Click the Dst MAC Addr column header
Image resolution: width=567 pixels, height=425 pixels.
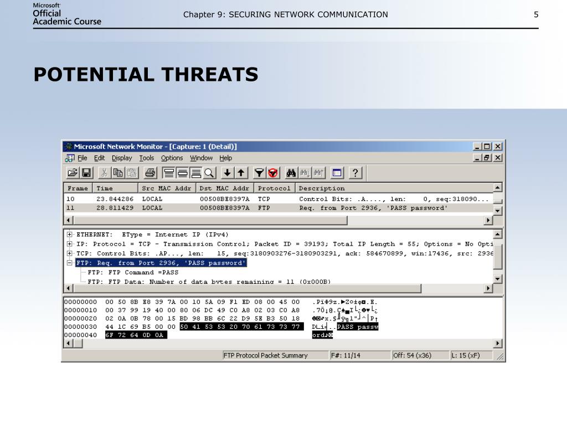pos(225,188)
